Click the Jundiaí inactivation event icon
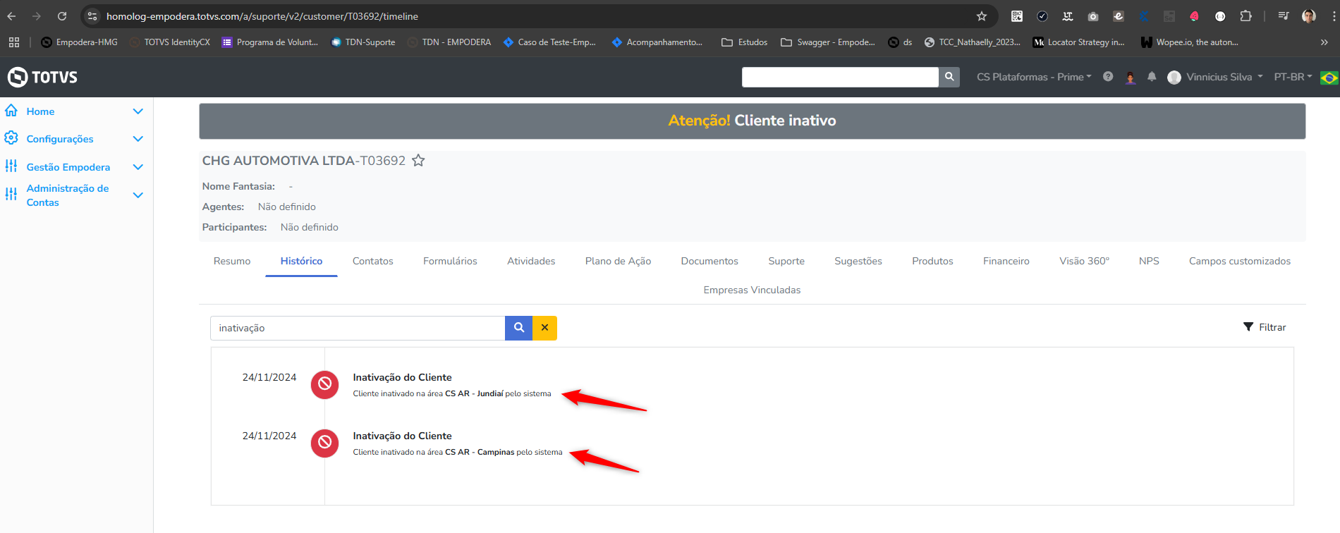Screen dimensions: 1340x533 click(324, 384)
